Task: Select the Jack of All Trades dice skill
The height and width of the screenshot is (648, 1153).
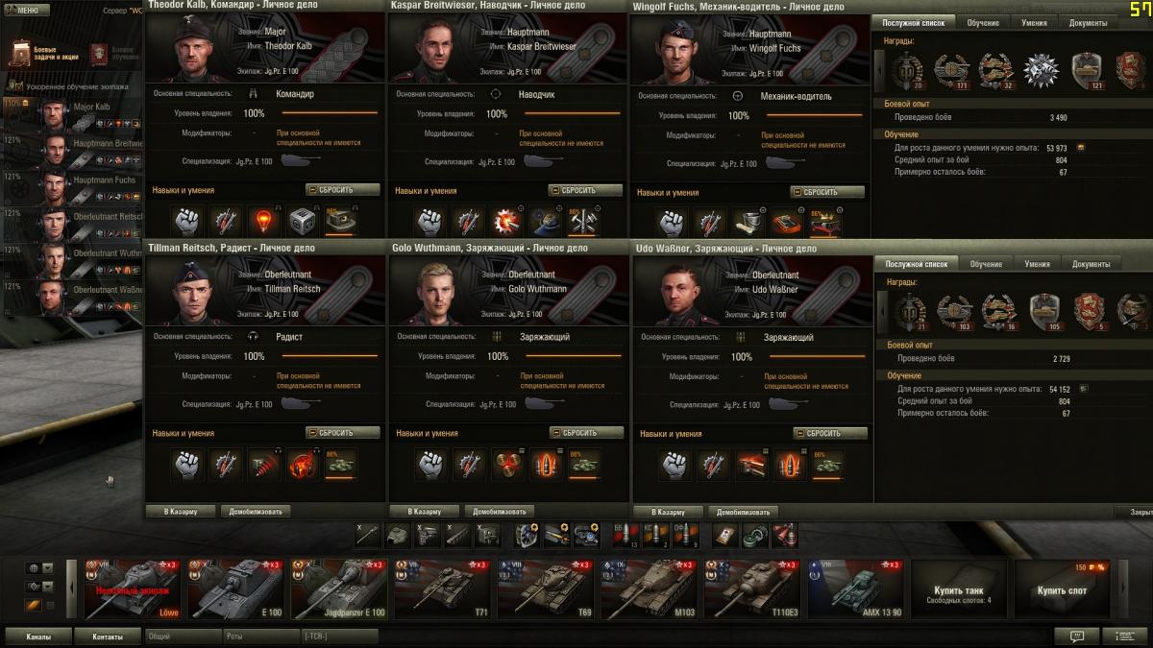Action: pos(303,221)
